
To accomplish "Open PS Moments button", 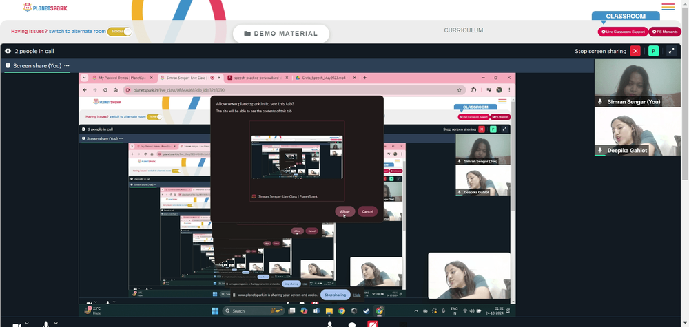I will click(x=665, y=32).
